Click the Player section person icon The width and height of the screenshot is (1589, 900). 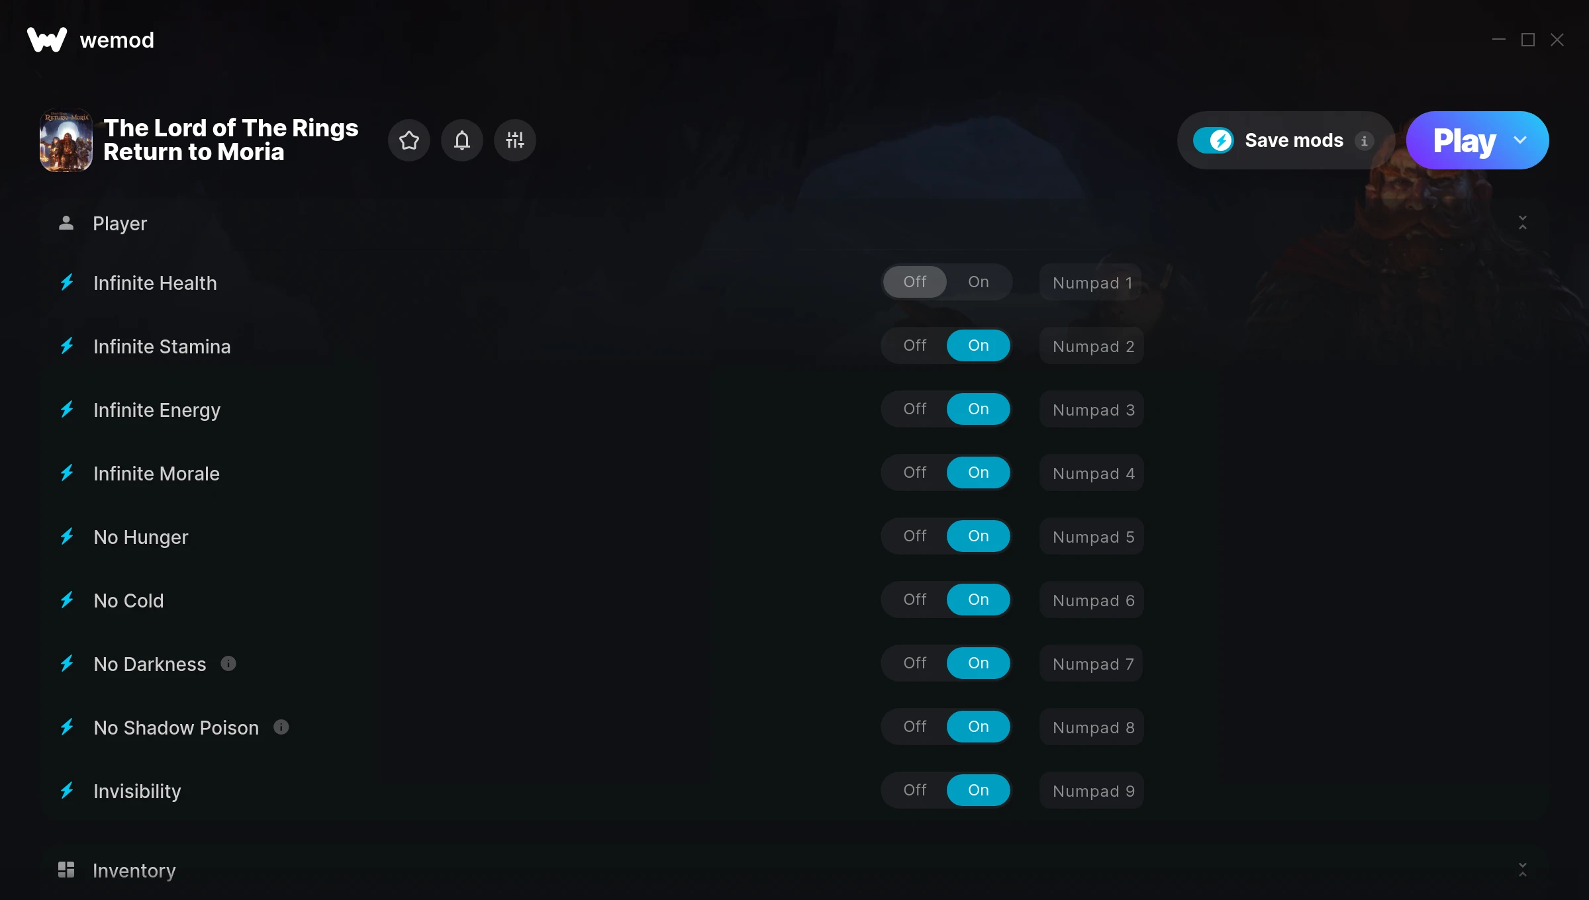coord(66,222)
